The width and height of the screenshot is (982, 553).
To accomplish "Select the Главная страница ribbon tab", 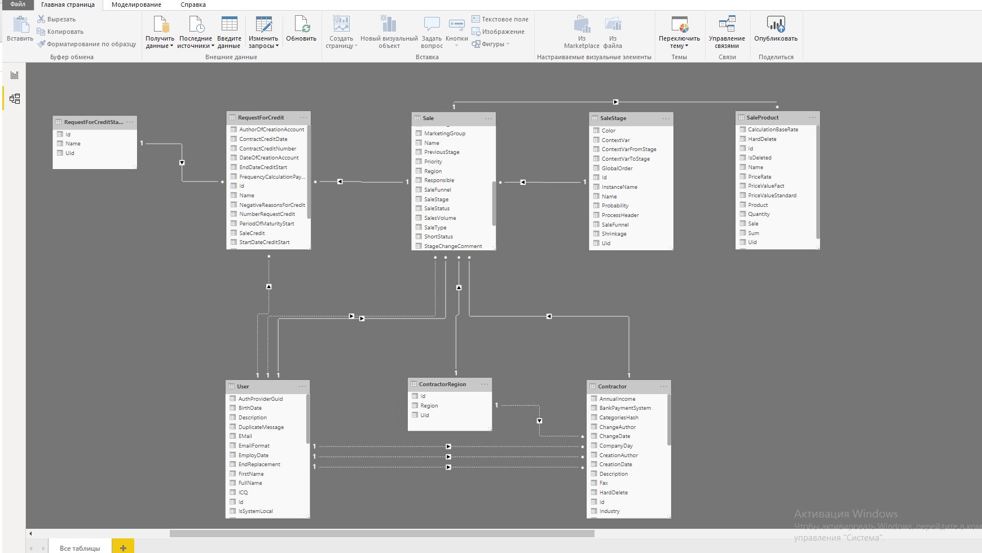I will tap(68, 5).
